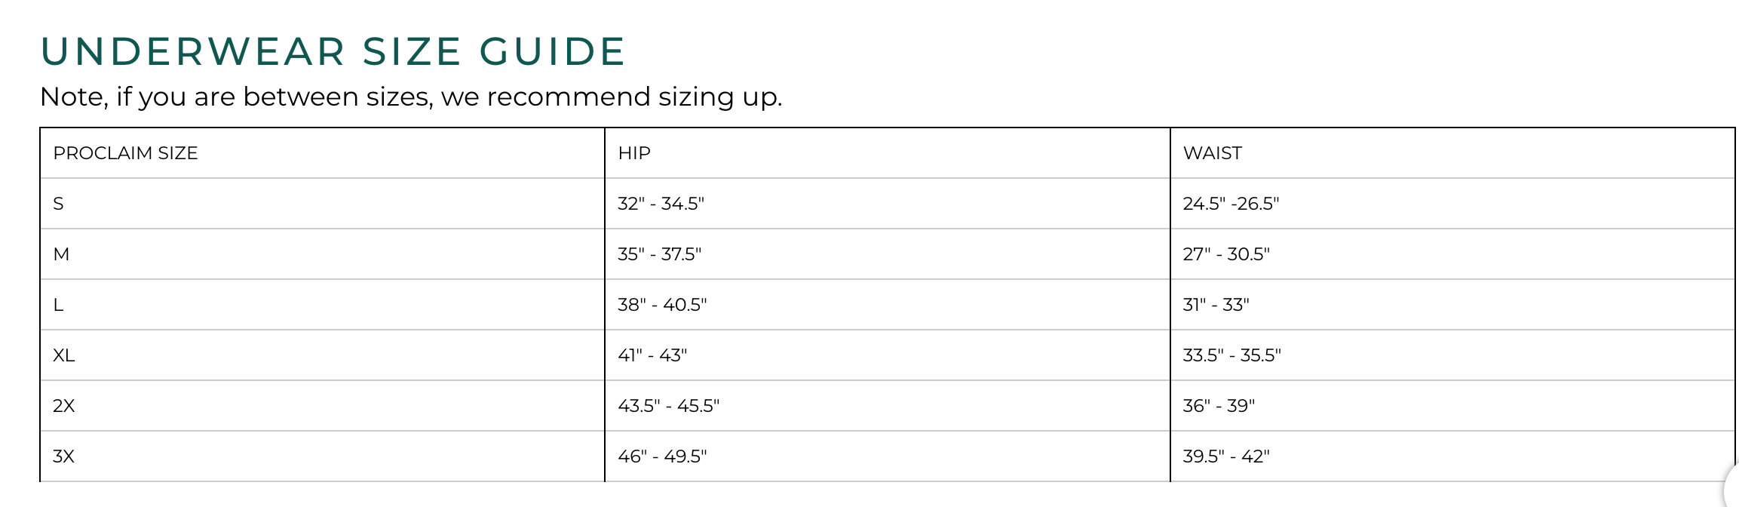Click waist measurement 36" - 39"

[x=1219, y=406]
